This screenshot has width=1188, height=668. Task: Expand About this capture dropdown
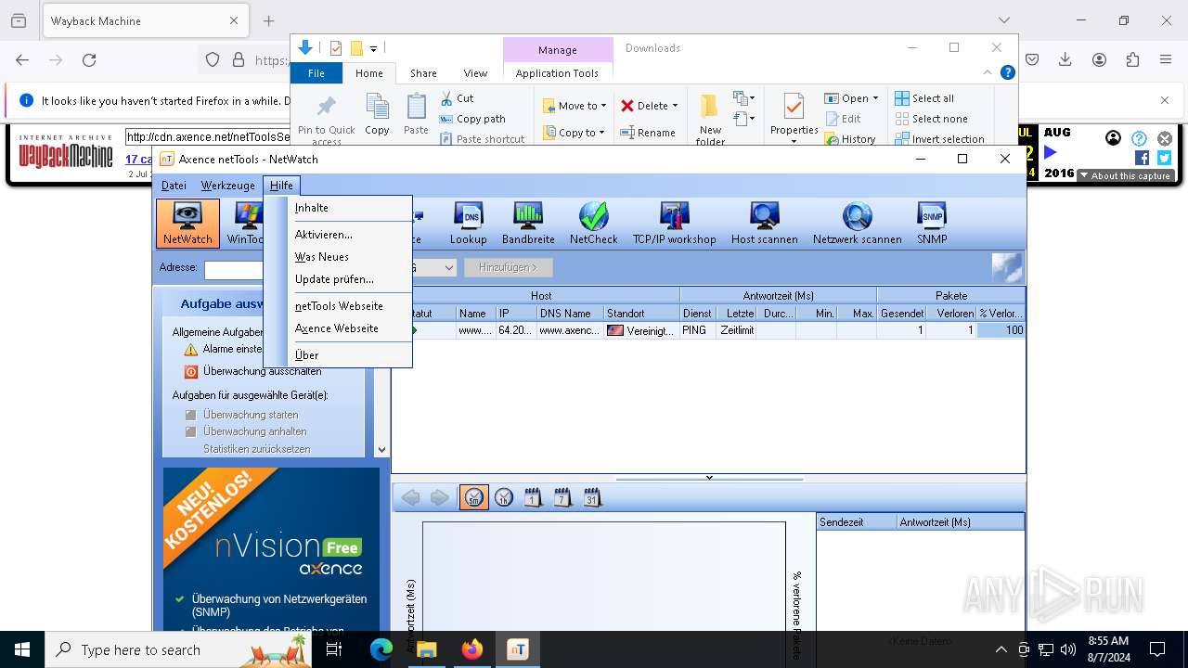[1125, 175]
